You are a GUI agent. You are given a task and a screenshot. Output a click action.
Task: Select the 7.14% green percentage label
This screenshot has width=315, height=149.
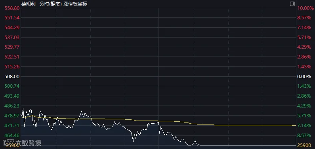[304, 126]
